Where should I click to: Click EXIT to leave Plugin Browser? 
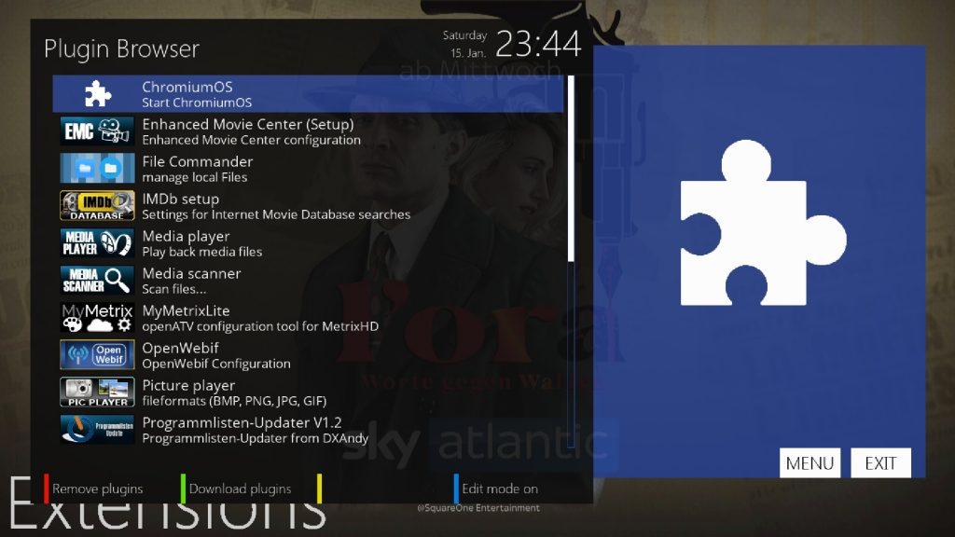pos(880,462)
